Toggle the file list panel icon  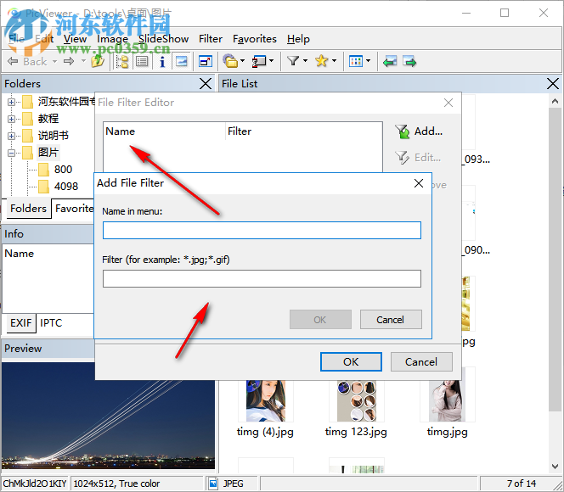tap(142, 61)
